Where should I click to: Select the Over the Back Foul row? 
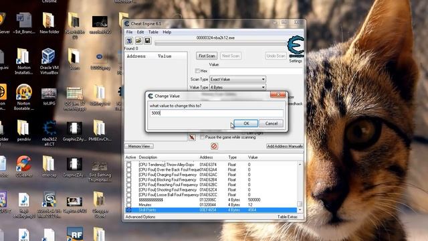click(211, 169)
